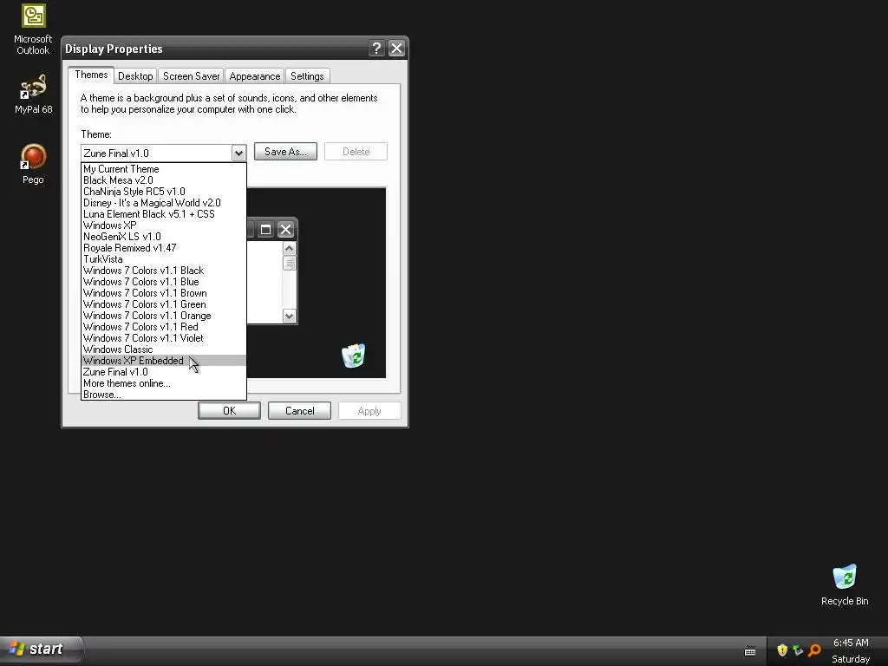Switch to the Screen Saver tab

coord(191,76)
